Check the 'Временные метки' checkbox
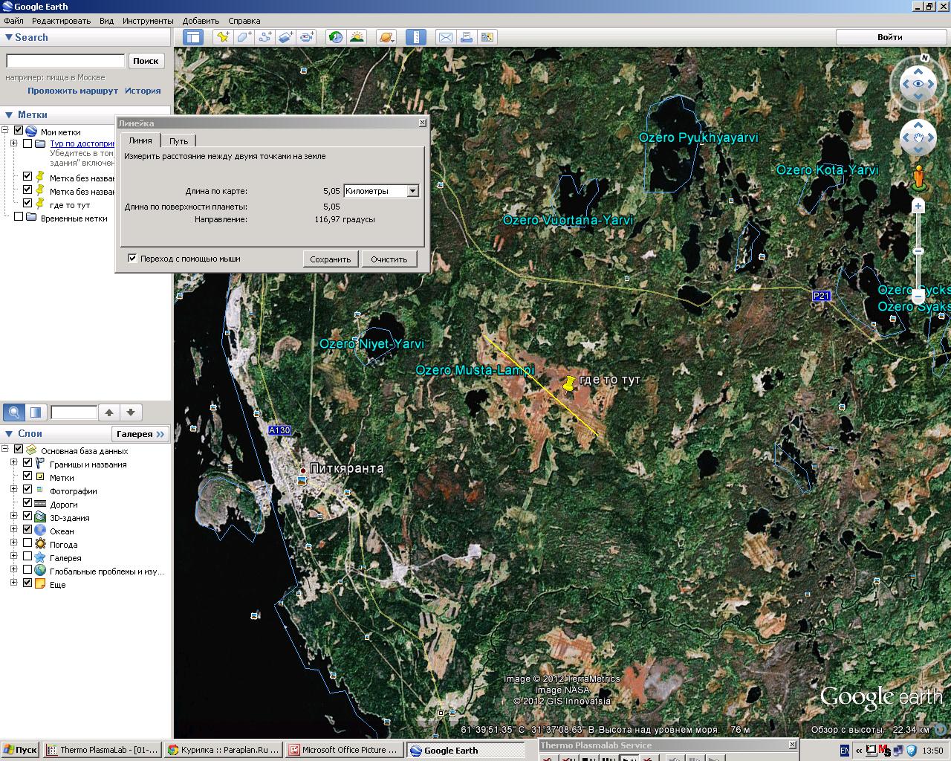Viewport: 951px width, 761px height. (x=19, y=217)
